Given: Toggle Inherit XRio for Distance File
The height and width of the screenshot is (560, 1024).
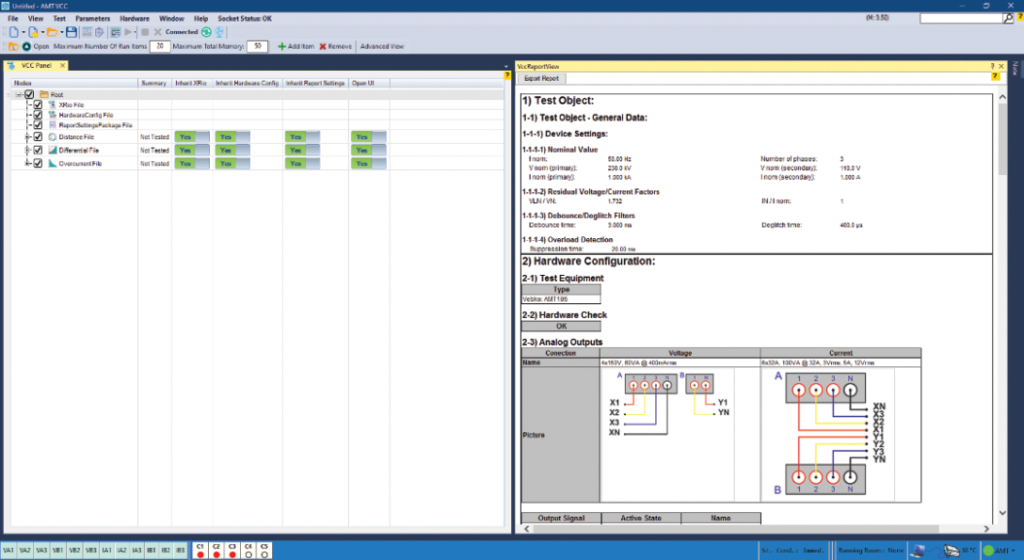Looking at the screenshot, I should (x=192, y=136).
